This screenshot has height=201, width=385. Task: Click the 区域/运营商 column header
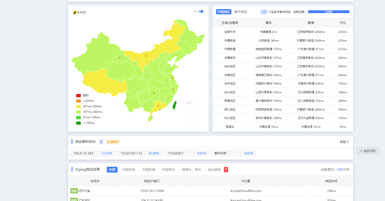pyautogui.click(x=230, y=23)
